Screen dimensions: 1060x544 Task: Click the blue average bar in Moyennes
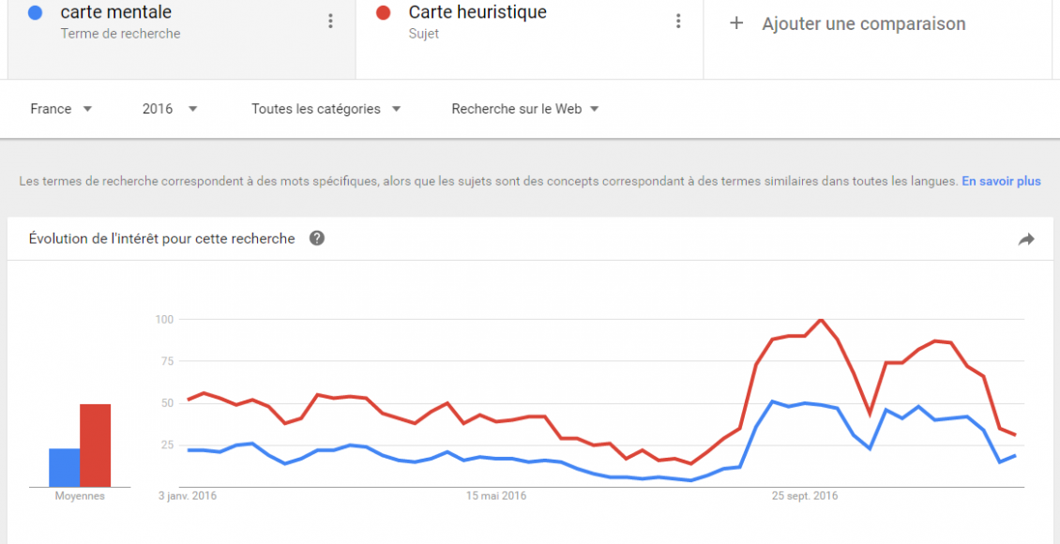(x=64, y=467)
